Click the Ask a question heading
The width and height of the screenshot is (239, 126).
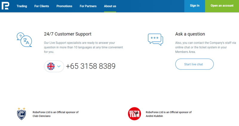click(190, 34)
